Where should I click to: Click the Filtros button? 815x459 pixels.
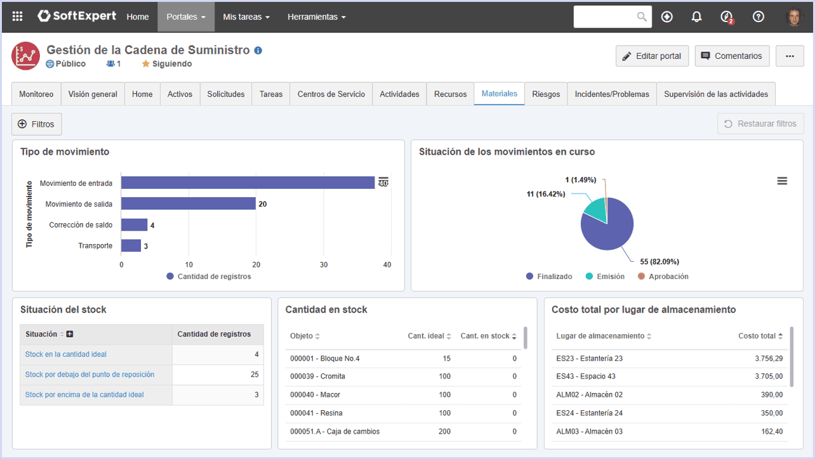(x=37, y=124)
